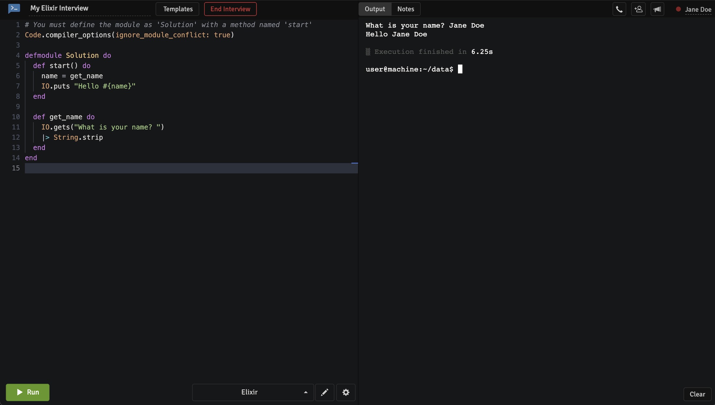The image size is (715, 405).
Task: Place cursor on empty line 15
Action: click(191, 168)
